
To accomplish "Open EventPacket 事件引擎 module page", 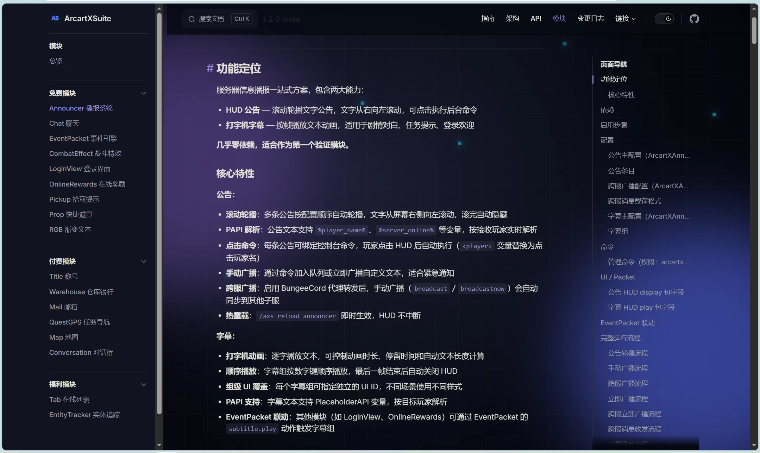I will (83, 138).
